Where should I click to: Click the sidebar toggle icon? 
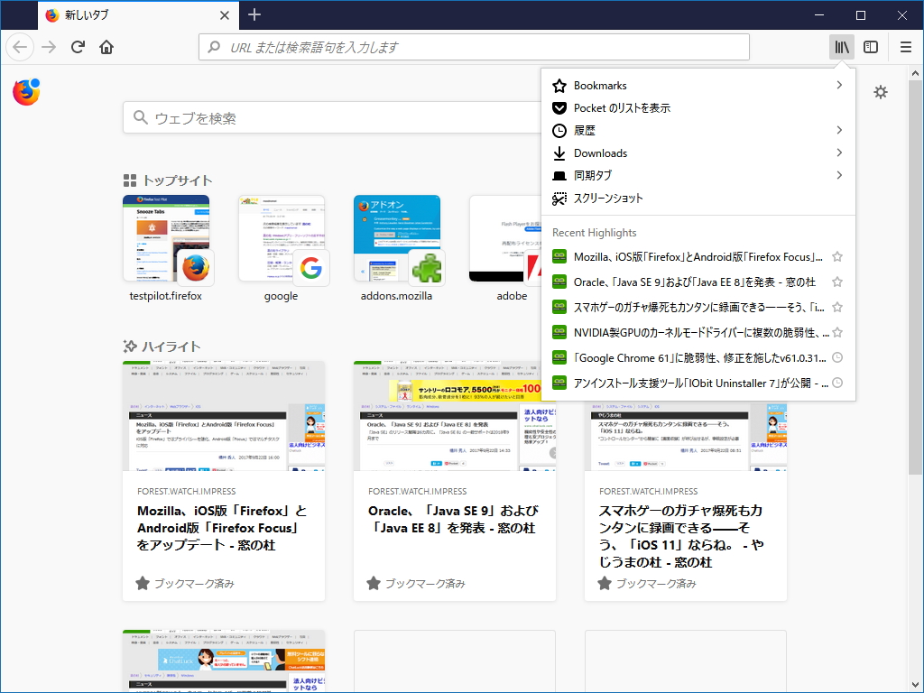(x=869, y=46)
